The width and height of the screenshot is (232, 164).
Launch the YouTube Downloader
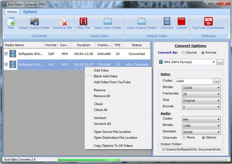tap(209, 21)
